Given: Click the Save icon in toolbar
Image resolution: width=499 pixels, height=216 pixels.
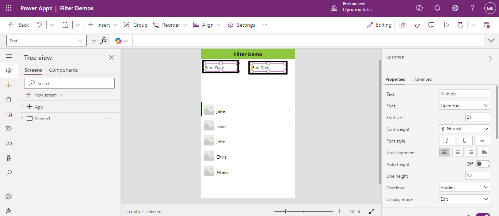Looking at the screenshot, I should coord(461,25).
